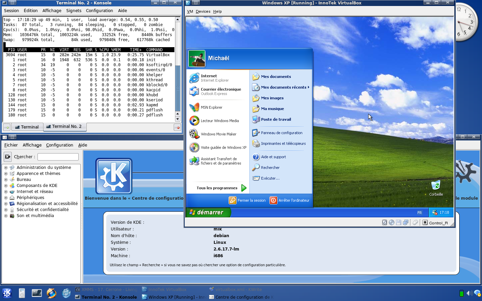Expand Administration du système tree node
The height and width of the screenshot is (301, 482).
(6, 168)
